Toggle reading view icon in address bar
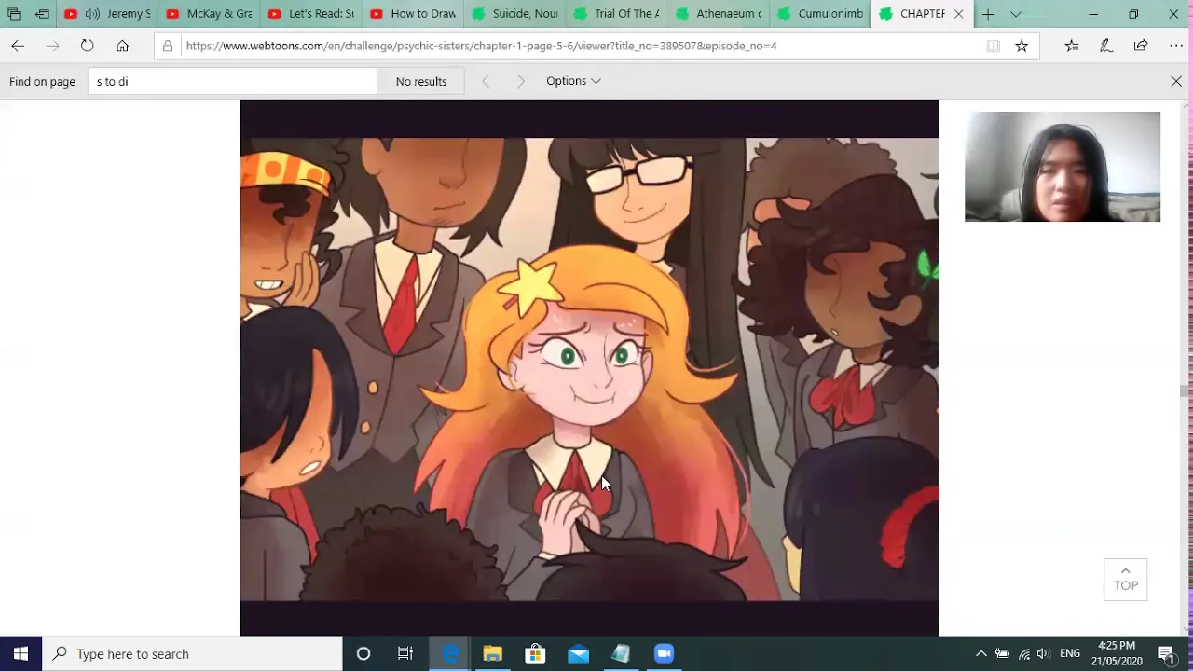The height and width of the screenshot is (671, 1193). [x=994, y=46]
